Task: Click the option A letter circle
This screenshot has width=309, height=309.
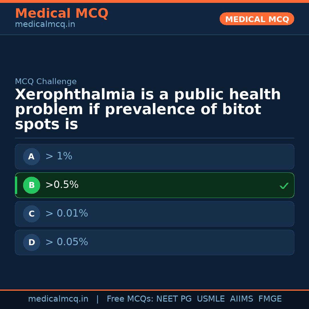Action: click(31, 157)
